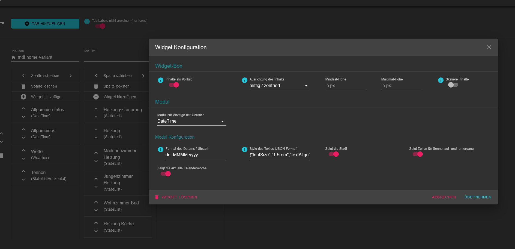
Task: Click the Maximal-Höhe input field
Action: tap(402, 86)
